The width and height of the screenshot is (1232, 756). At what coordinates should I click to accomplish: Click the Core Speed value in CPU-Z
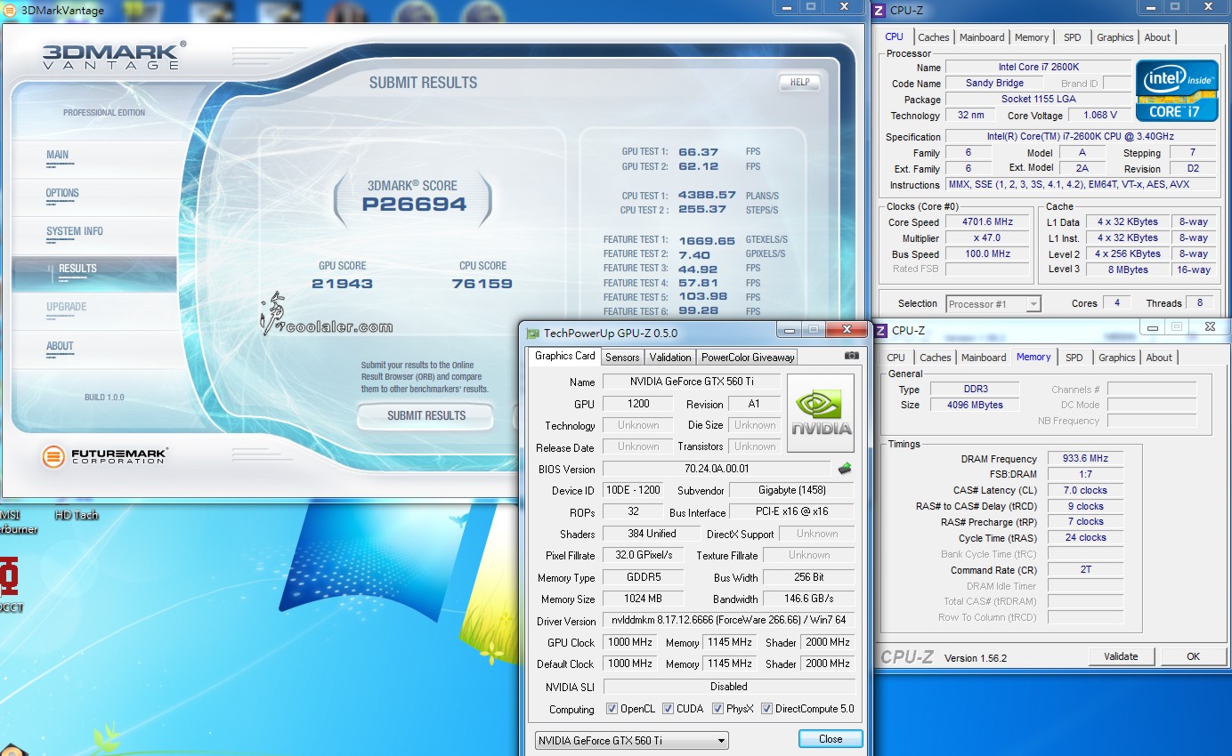click(988, 222)
